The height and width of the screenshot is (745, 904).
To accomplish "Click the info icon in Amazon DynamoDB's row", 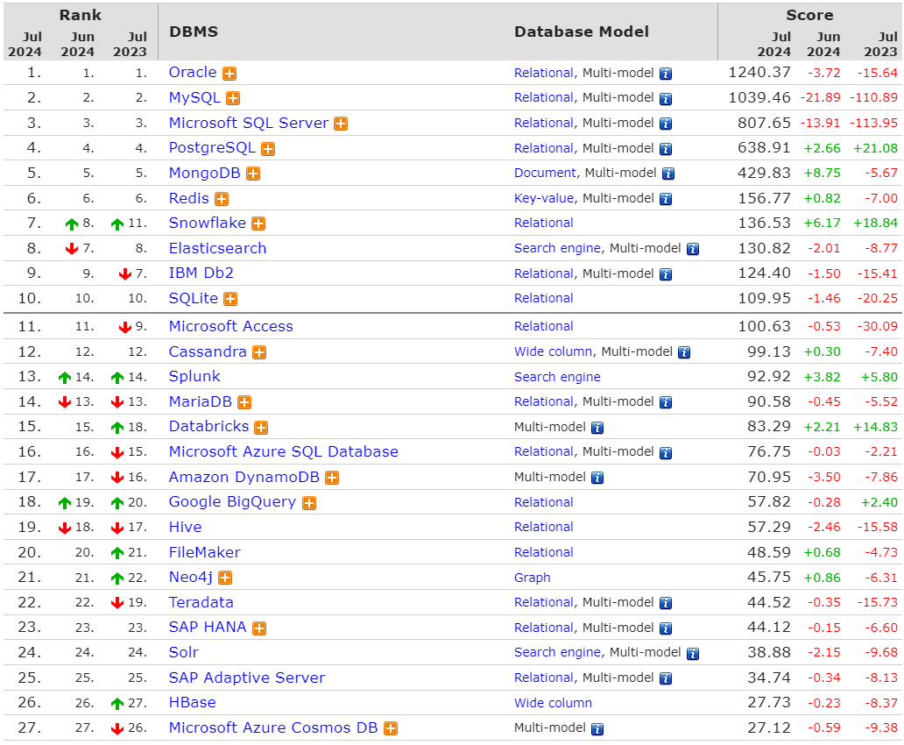I will [x=598, y=478].
